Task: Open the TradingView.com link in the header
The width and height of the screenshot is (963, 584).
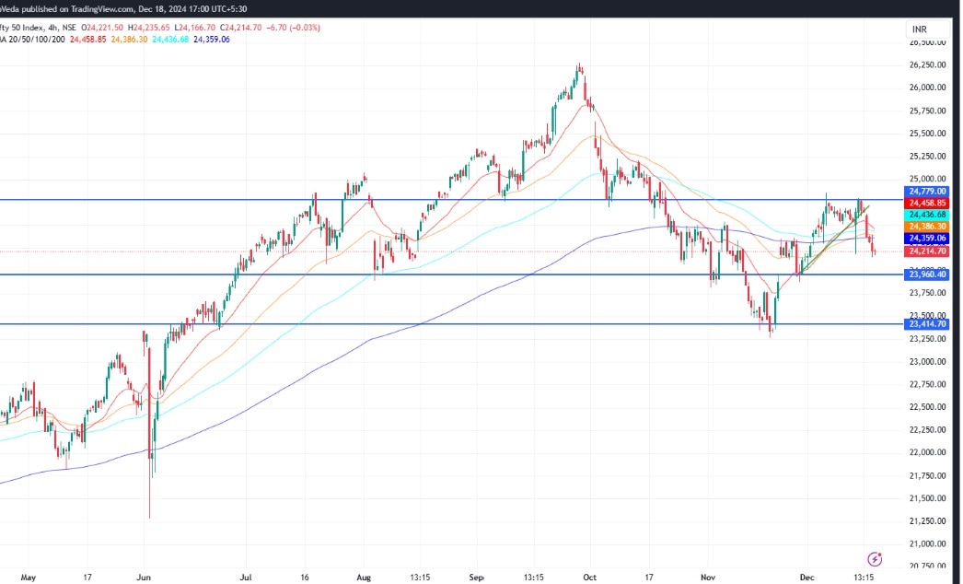Action: (x=101, y=9)
